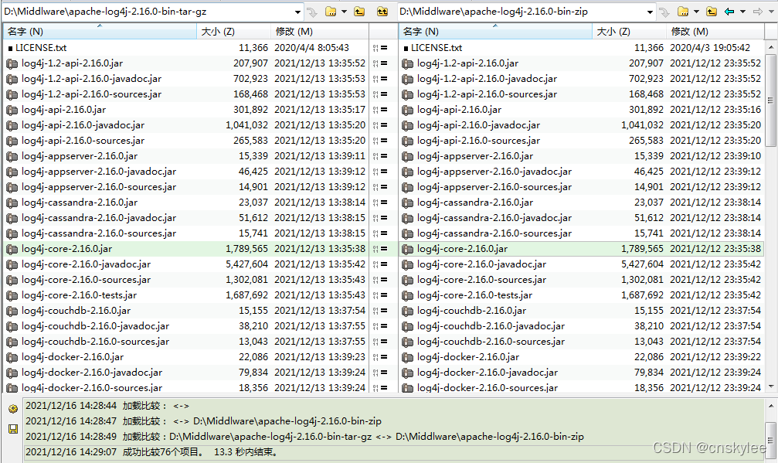Go up one level in right pane

tap(712, 12)
